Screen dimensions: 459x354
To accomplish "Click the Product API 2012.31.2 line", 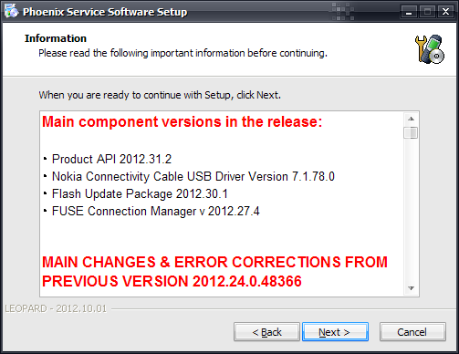I will point(111,159).
